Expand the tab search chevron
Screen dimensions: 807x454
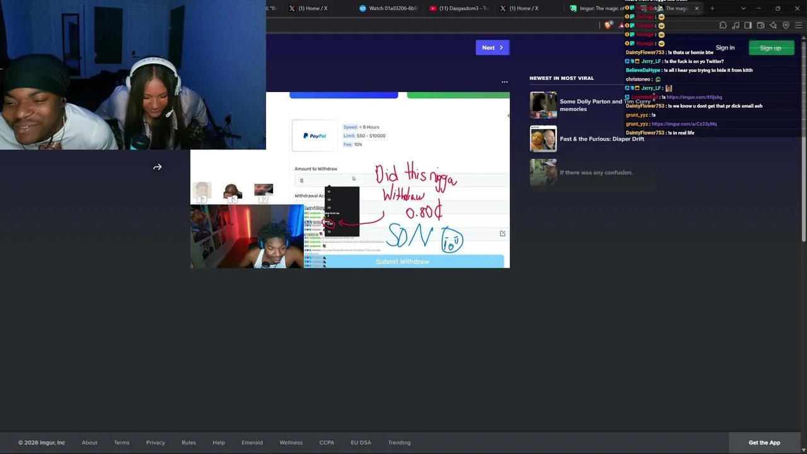coord(743,8)
